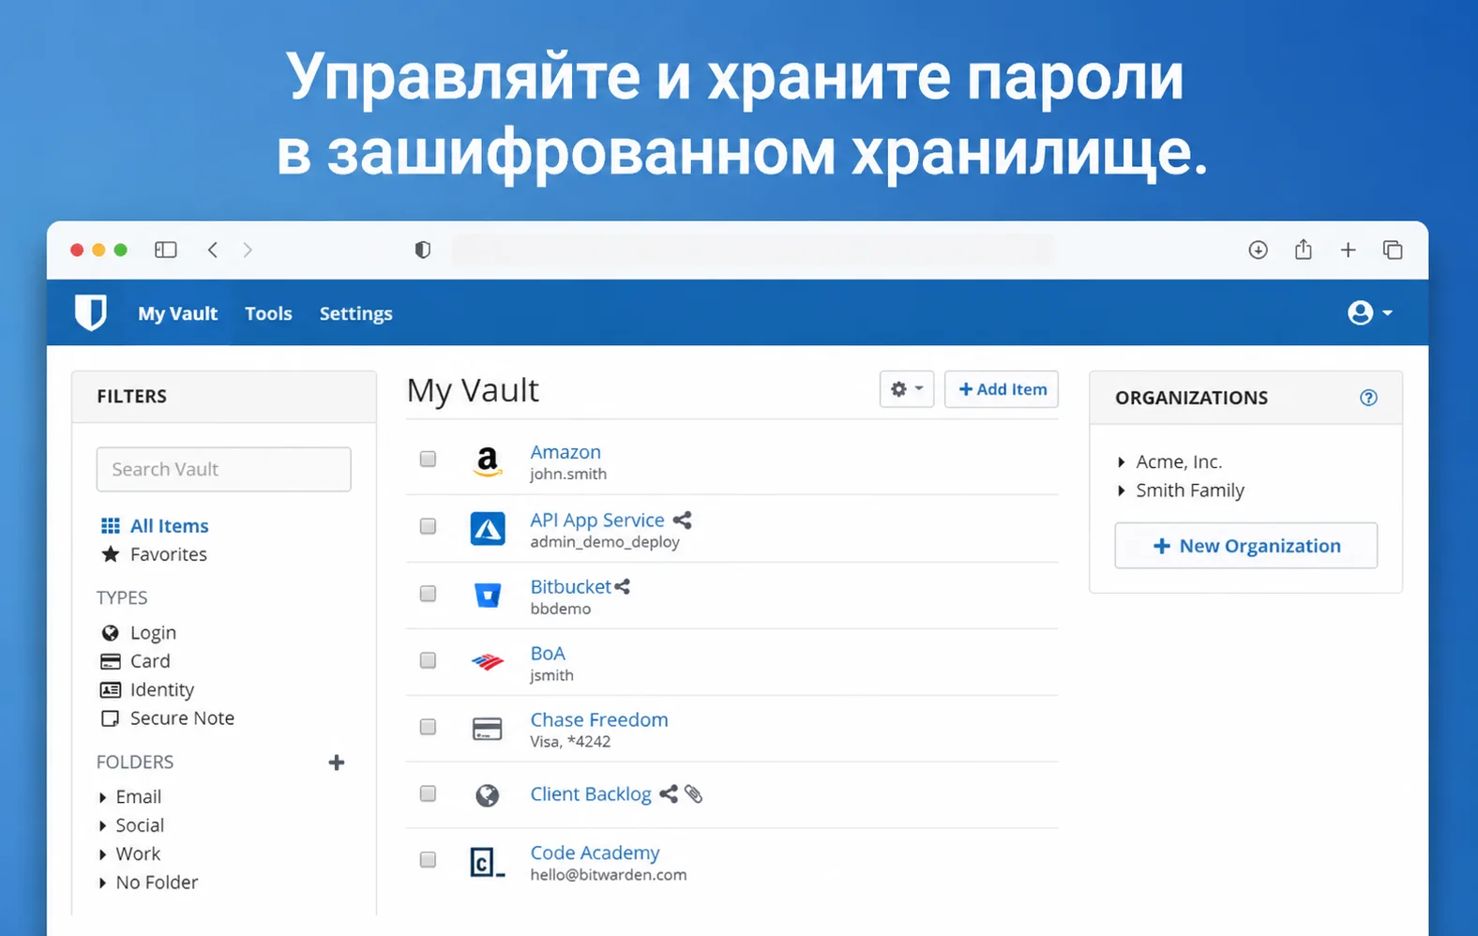This screenshot has width=1478, height=936.
Task: Go forward with the browser forward arrow
Action: coord(248,249)
